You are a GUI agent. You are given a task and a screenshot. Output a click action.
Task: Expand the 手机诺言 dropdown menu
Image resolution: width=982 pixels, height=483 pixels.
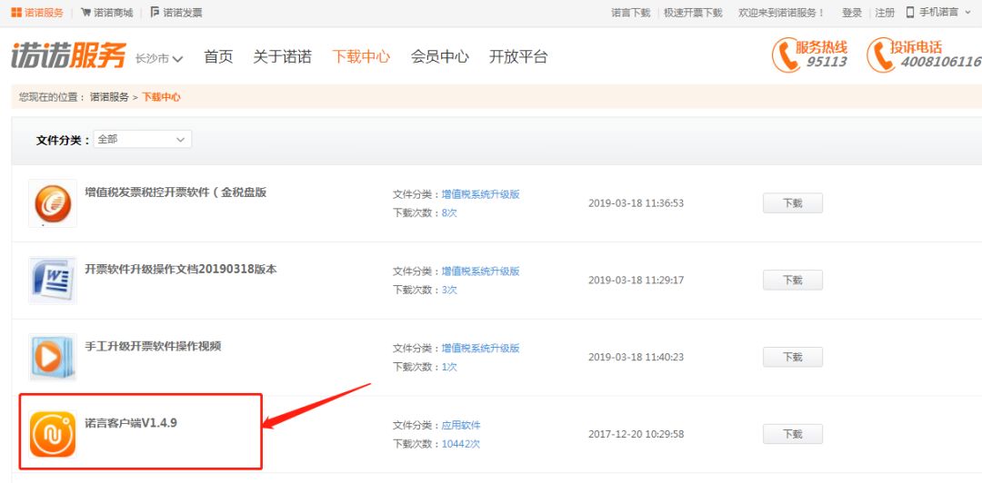point(937,13)
